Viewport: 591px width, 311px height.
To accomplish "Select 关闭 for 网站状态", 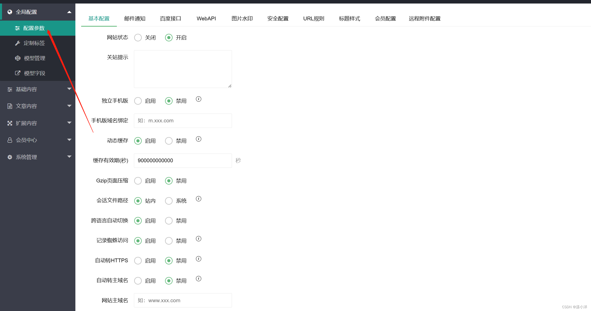I will point(138,37).
